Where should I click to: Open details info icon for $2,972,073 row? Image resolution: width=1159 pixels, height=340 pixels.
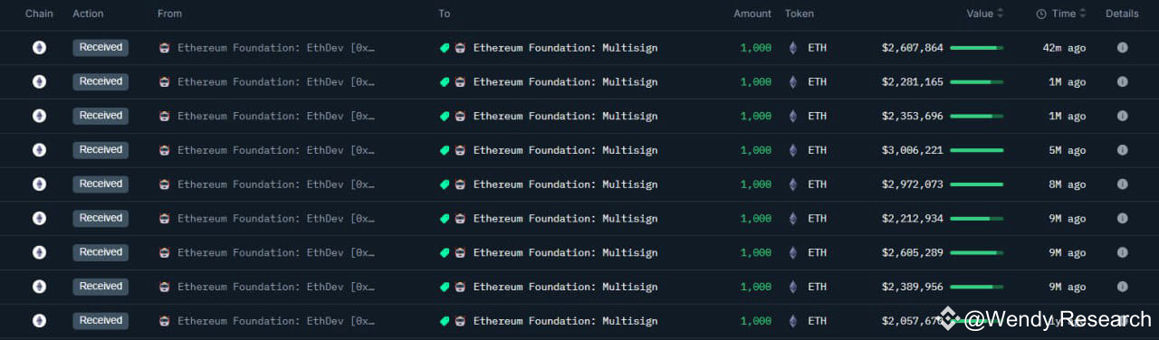(x=1122, y=184)
